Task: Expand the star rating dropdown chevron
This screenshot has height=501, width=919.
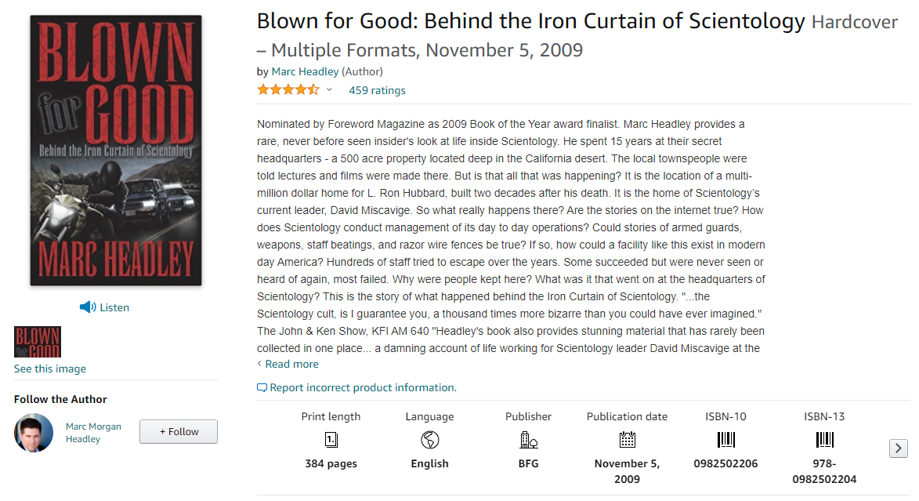Action: point(329,89)
